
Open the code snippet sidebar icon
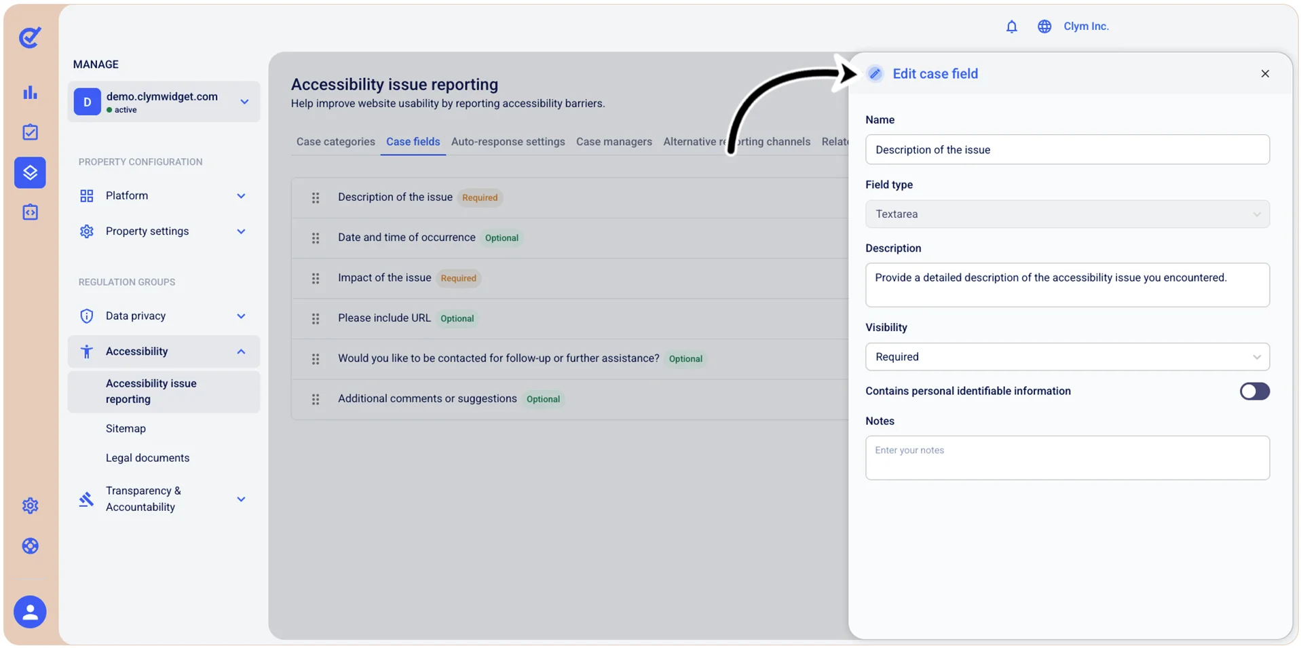tap(30, 212)
